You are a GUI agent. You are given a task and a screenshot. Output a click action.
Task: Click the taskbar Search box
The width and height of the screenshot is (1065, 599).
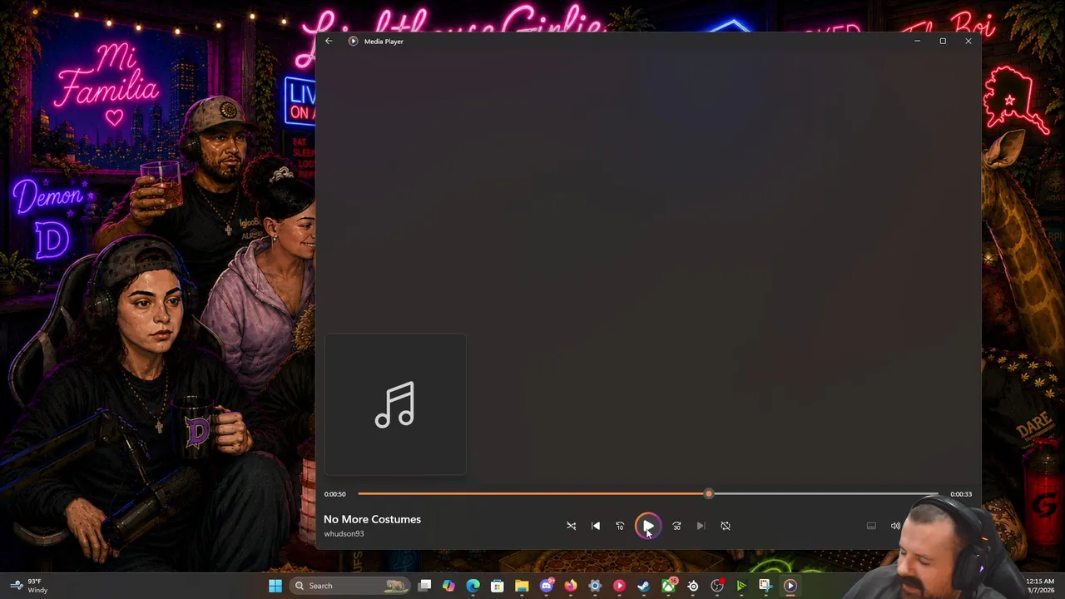click(351, 586)
